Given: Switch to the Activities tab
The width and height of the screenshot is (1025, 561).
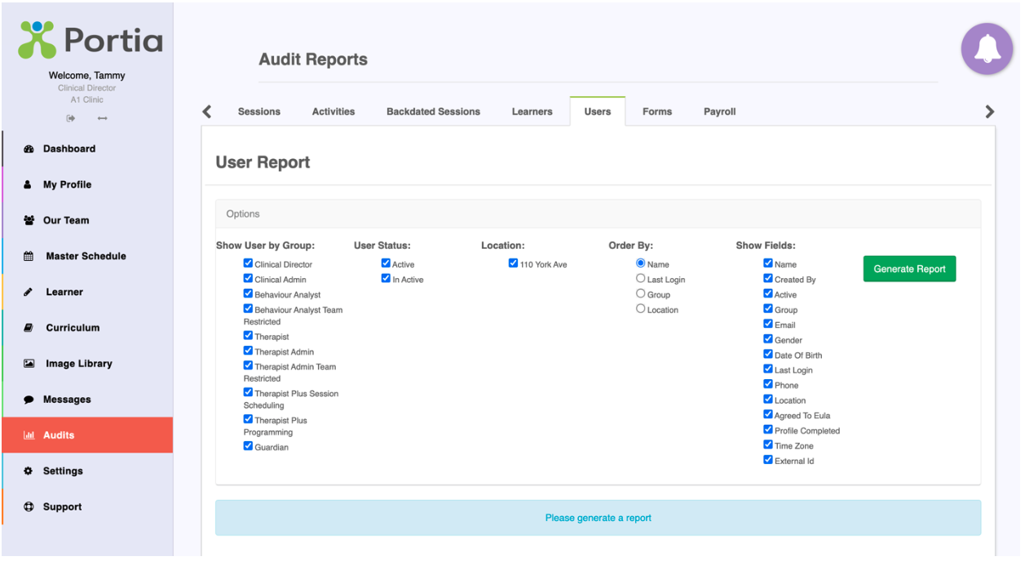Looking at the screenshot, I should pyautogui.click(x=334, y=112).
